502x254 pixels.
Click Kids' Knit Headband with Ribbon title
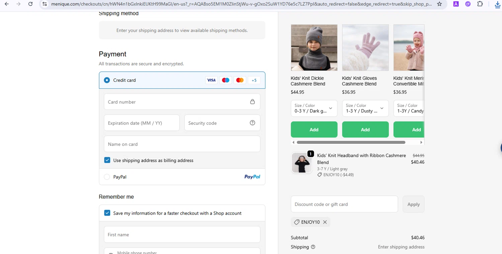361,159
